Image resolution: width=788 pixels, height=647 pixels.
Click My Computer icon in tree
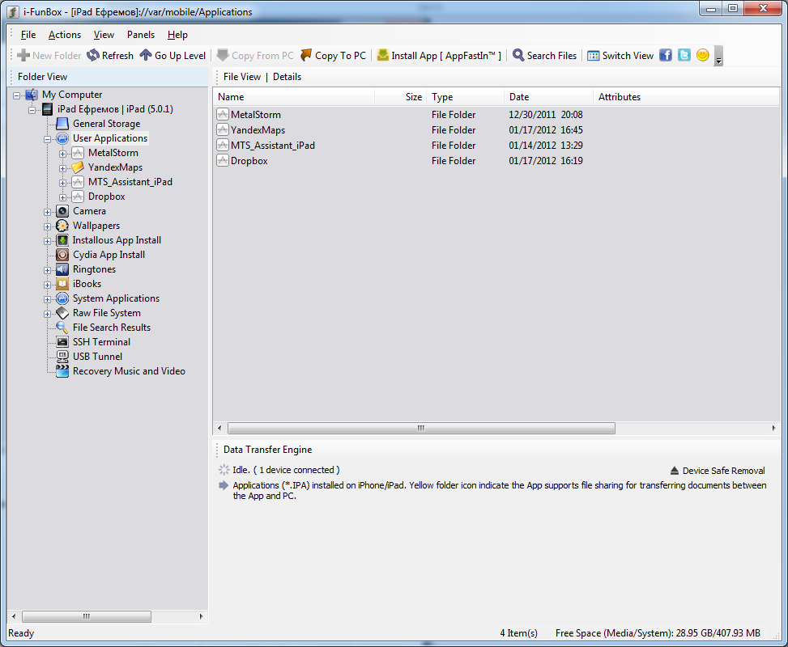coord(32,95)
